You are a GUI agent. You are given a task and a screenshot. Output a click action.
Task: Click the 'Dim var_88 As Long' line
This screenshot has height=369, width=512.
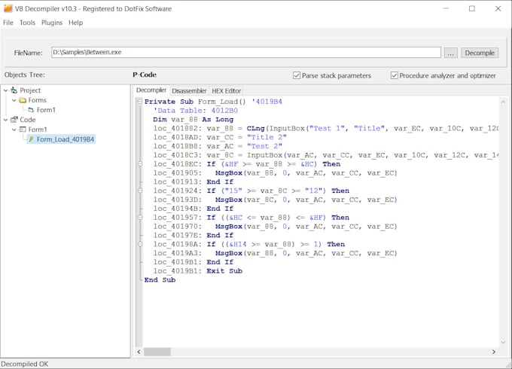click(194, 120)
